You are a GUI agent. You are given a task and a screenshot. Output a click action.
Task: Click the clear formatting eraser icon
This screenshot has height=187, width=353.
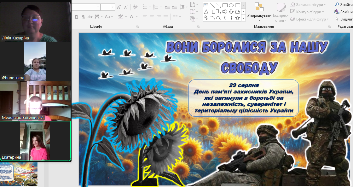click(135, 7)
